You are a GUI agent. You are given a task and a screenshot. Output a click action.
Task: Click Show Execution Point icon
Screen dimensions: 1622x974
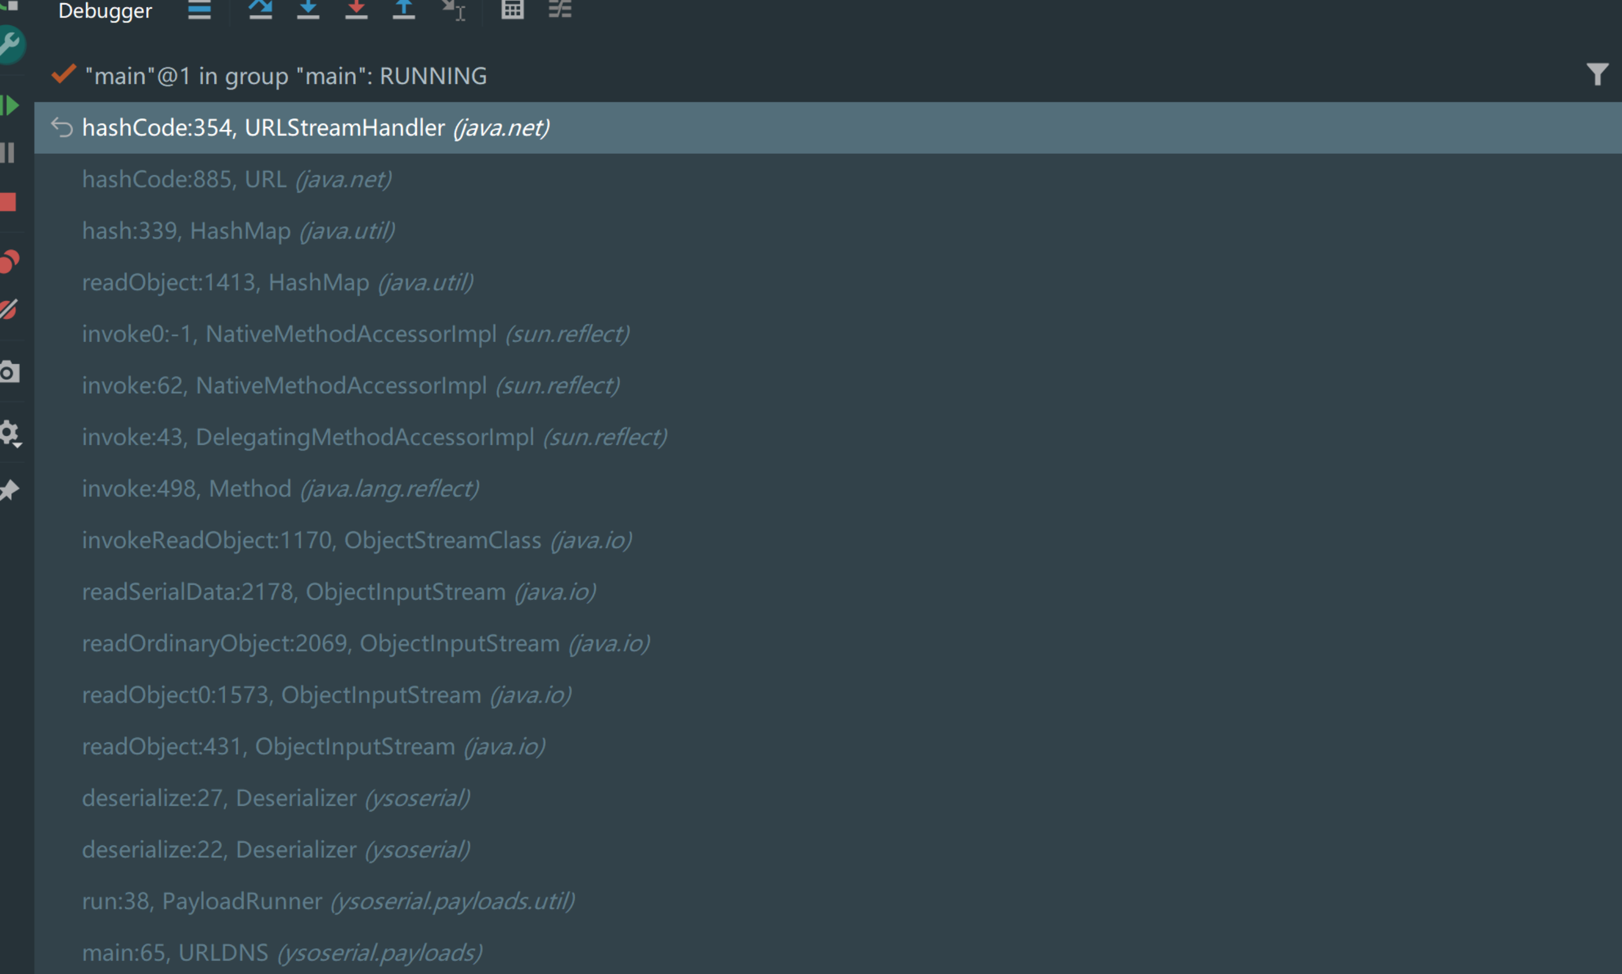click(199, 10)
